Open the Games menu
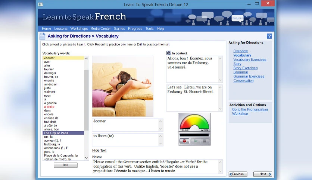Screen dimensions: 312x180 [119, 29]
